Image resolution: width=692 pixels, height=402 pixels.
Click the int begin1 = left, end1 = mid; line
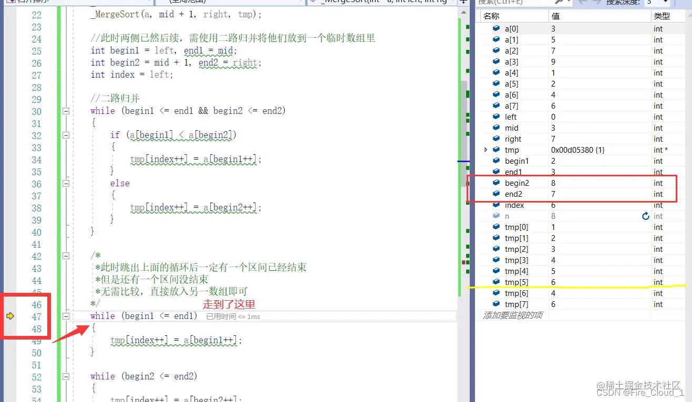click(x=164, y=50)
